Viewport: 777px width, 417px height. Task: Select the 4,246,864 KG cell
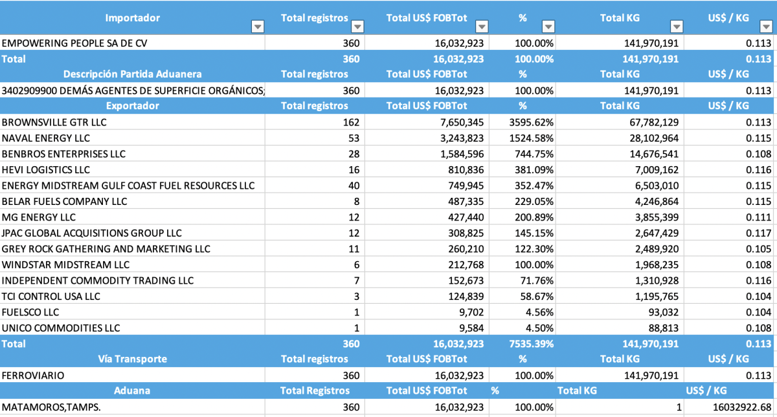tap(620, 202)
